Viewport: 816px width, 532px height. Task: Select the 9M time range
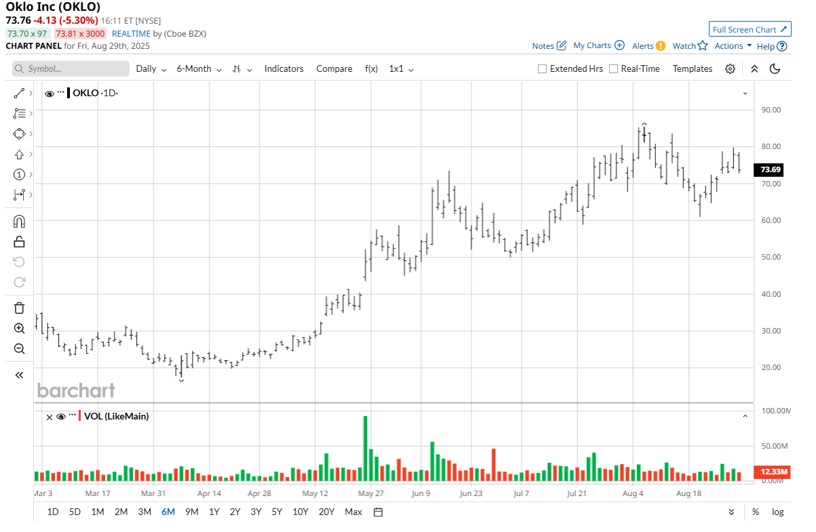(191, 512)
